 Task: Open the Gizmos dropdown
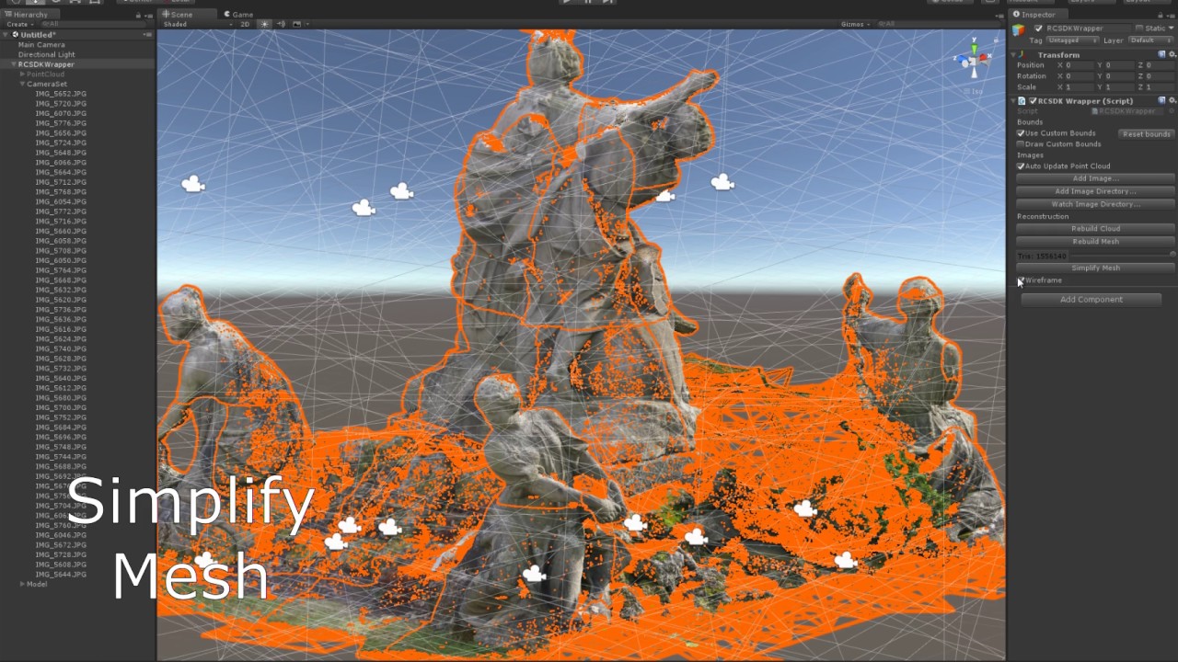pos(856,24)
